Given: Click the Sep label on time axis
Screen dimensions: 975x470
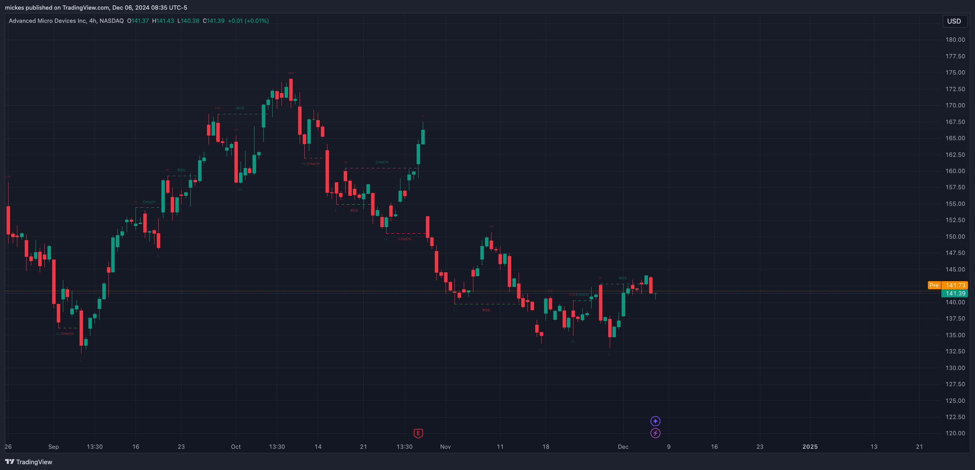Looking at the screenshot, I should click(54, 447).
